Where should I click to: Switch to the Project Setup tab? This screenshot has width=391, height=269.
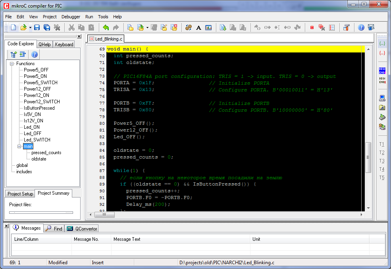point(20,194)
